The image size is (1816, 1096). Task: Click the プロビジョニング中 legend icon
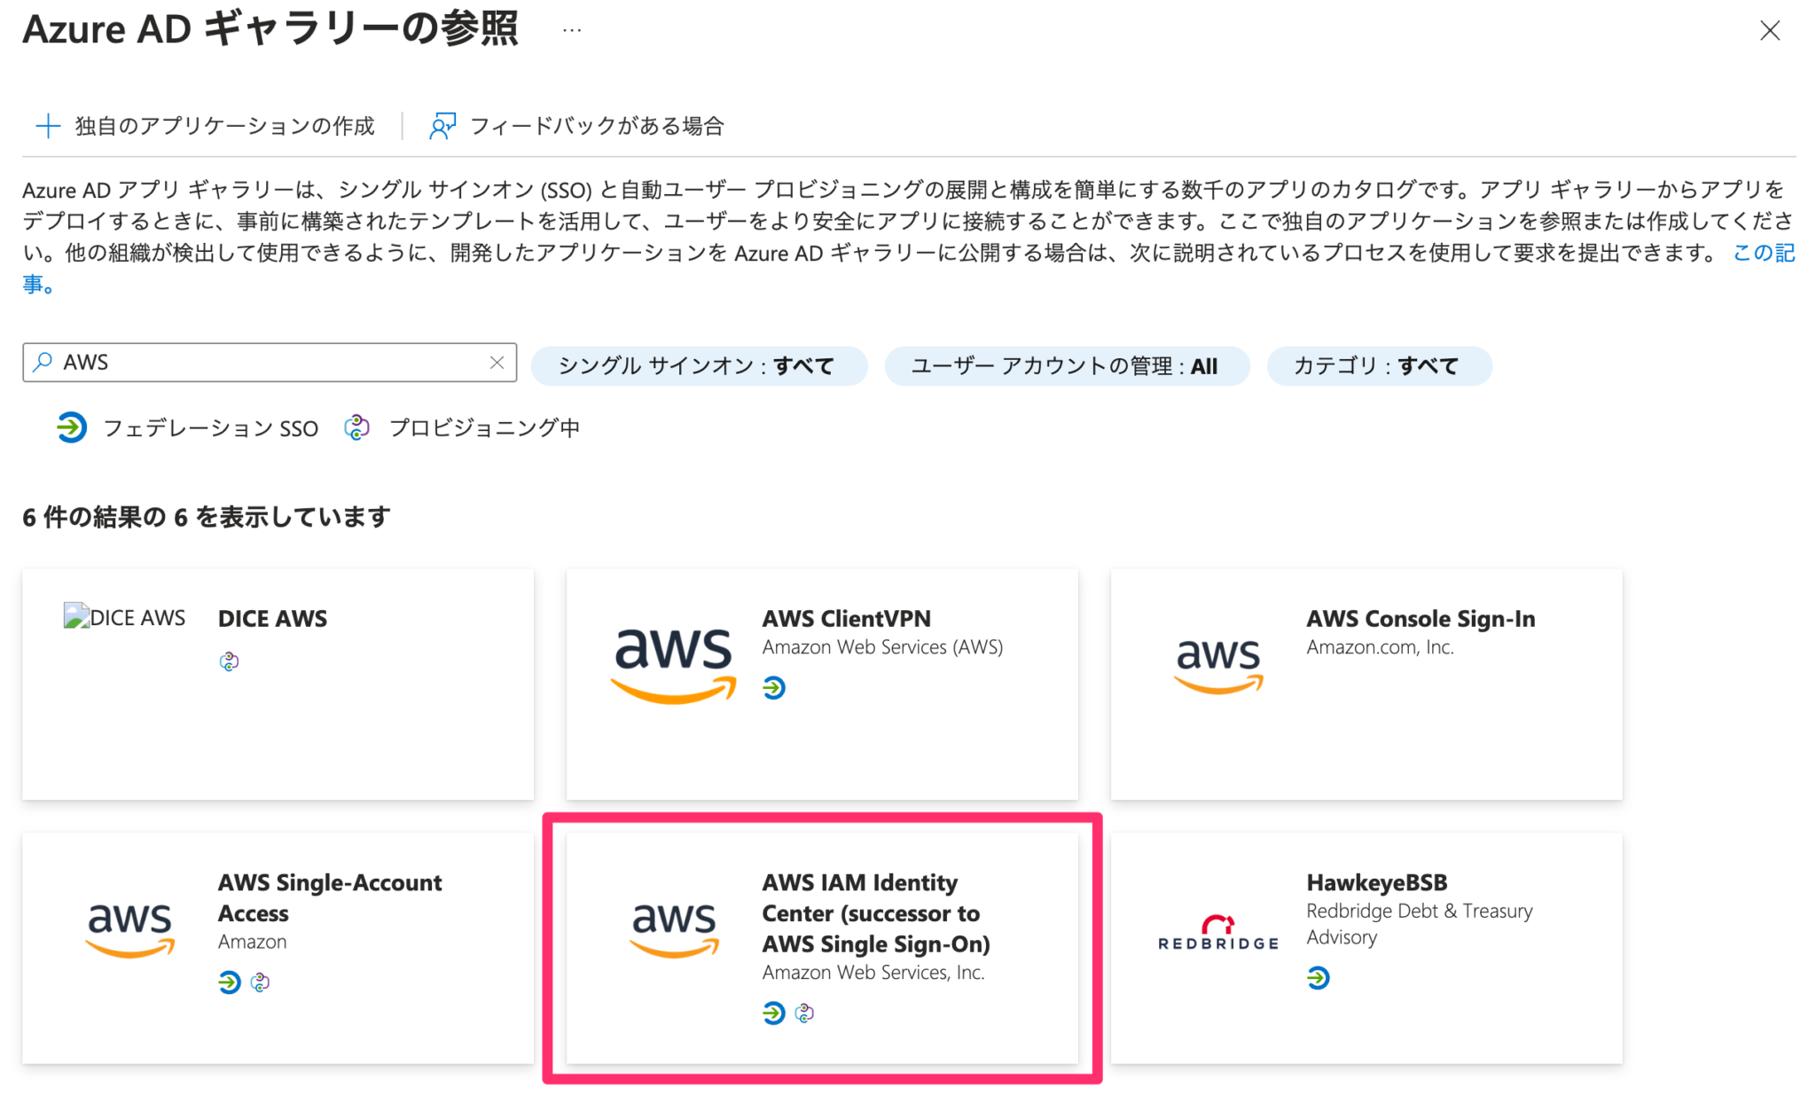click(x=356, y=427)
